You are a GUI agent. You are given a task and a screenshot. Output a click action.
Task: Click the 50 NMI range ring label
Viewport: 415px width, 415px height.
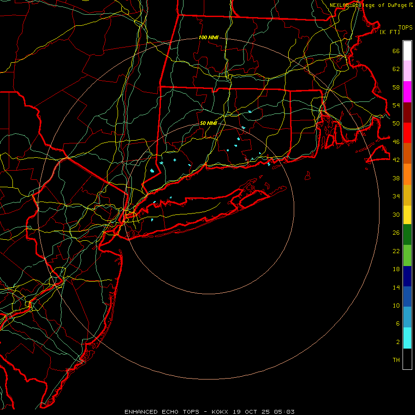tap(208, 123)
